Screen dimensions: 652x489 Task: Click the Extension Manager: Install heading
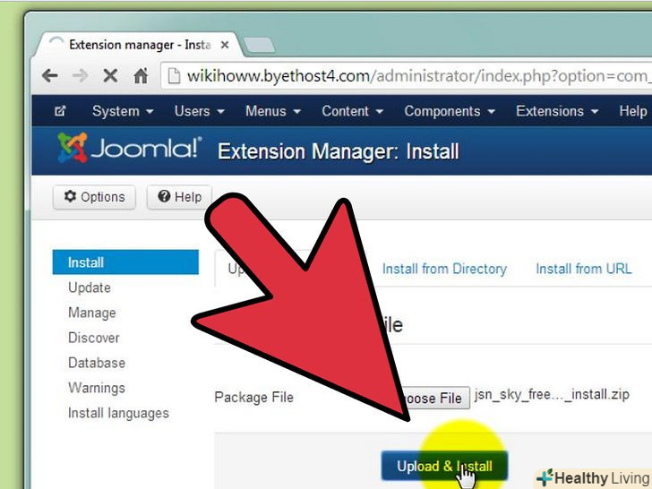click(338, 151)
